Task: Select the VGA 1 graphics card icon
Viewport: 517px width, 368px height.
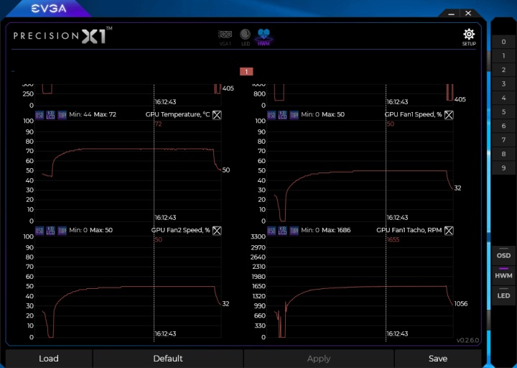Action: pos(225,37)
